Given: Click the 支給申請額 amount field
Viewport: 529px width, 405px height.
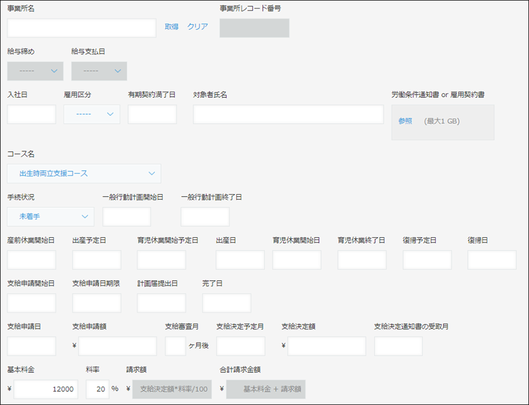Looking at the screenshot, I should tap(116, 346).
